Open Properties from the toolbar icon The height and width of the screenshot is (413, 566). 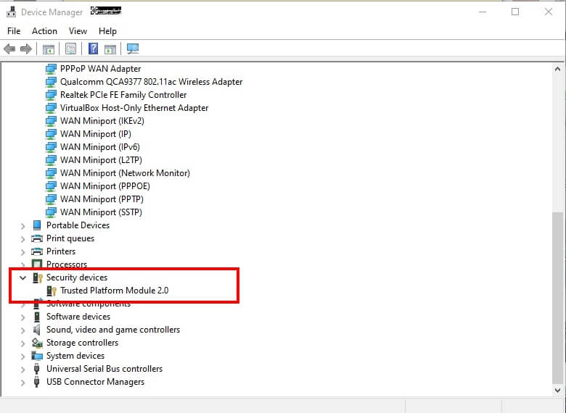pos(71,49)
